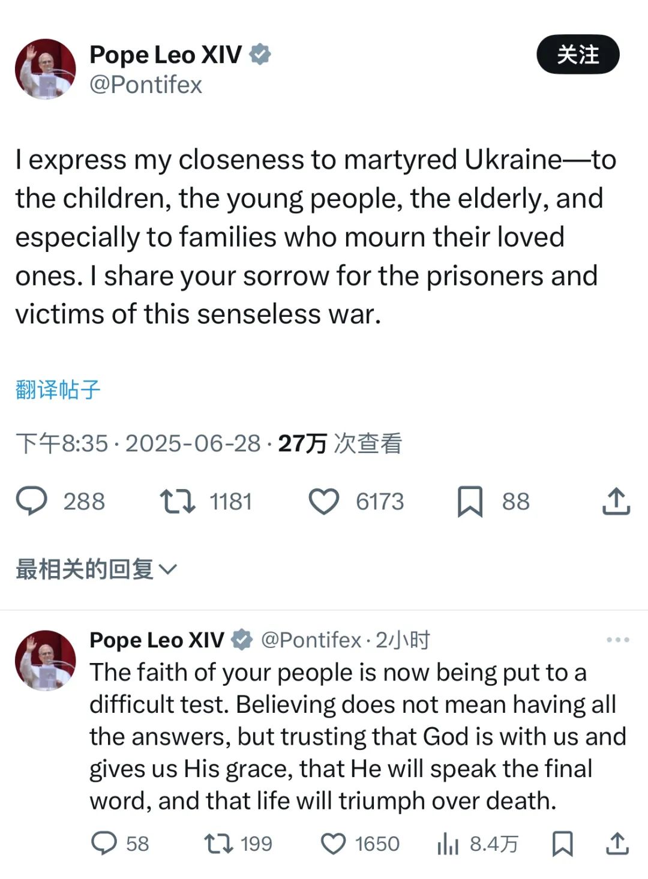This screenshot has width=648, height=879.
Task: Bookmark the main post with 88 saves
Action: (470, 501)
